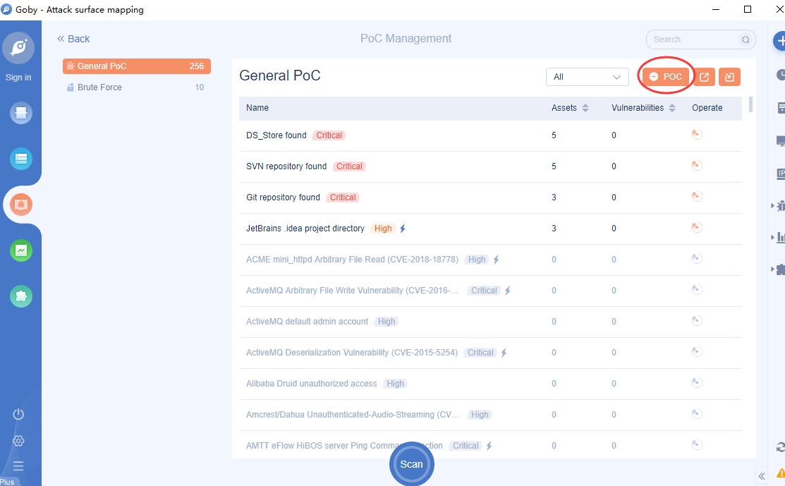Click into the Search field
The image size is (785, 486).
[x=700, y=40]
